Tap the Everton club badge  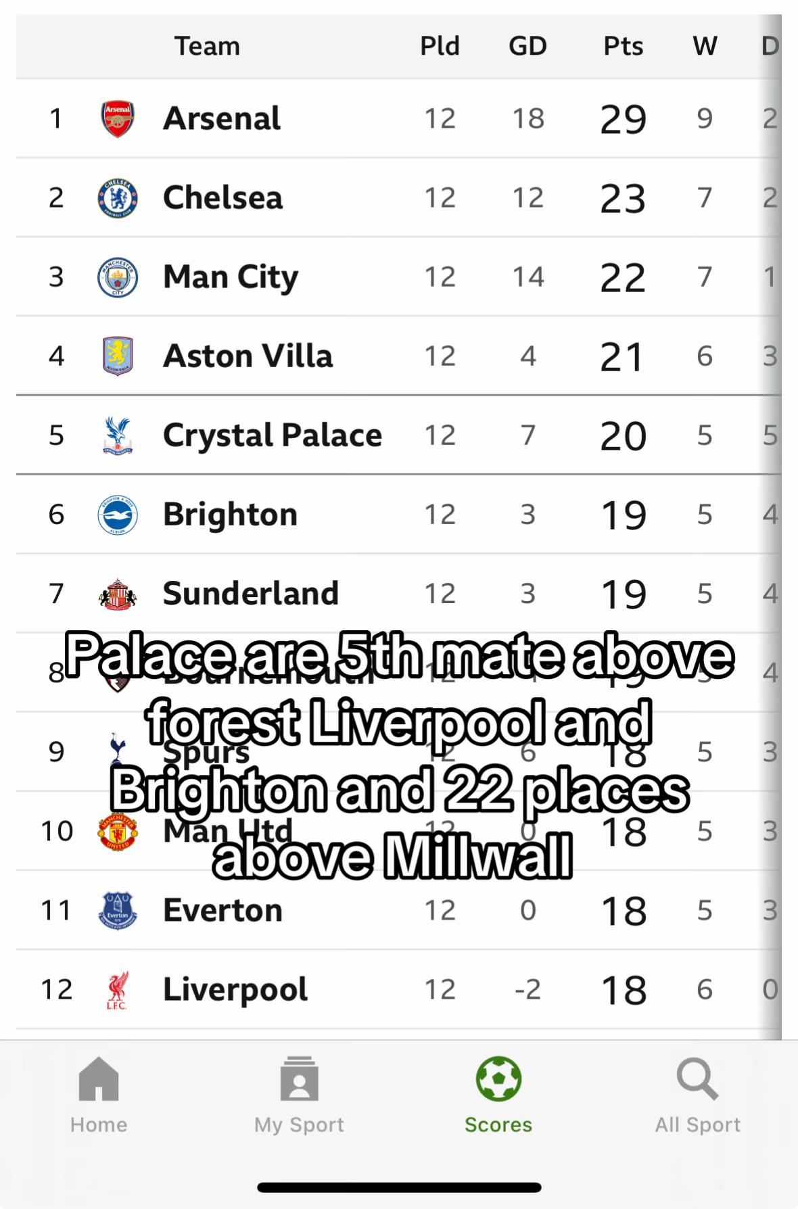(118, 910)
